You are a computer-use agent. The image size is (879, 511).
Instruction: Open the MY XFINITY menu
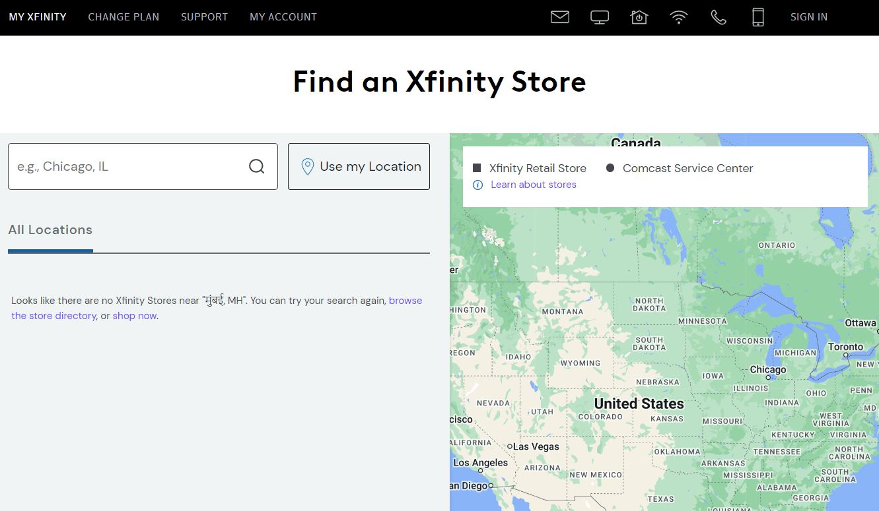(x=38, y=17)
